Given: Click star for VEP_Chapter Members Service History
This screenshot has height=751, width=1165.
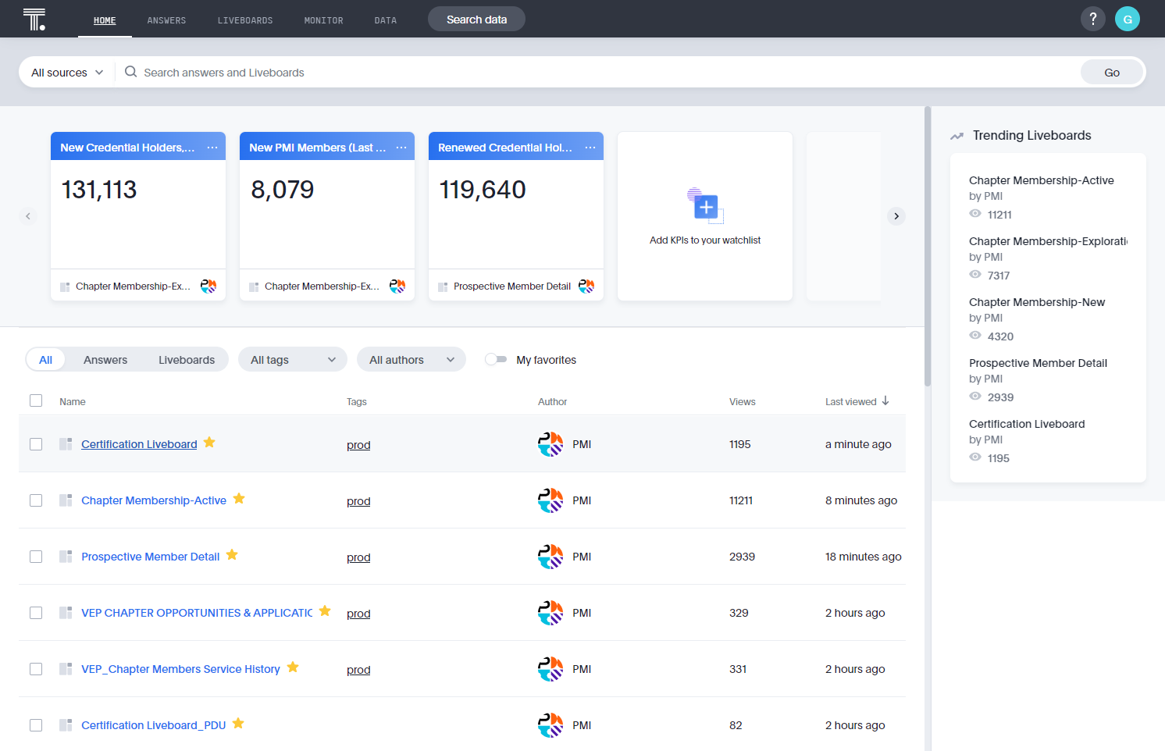Looking at the screenshot, I should pos(293,667).
